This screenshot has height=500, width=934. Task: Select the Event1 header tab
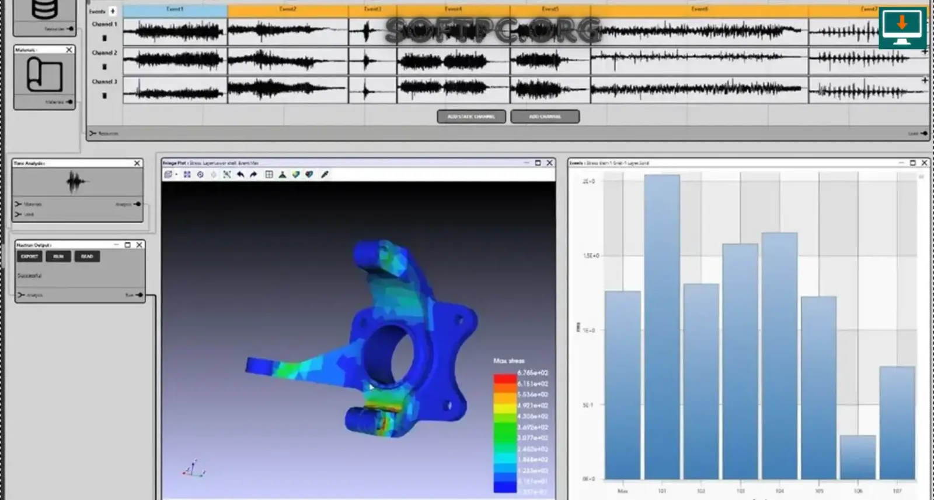click(175, 10)
